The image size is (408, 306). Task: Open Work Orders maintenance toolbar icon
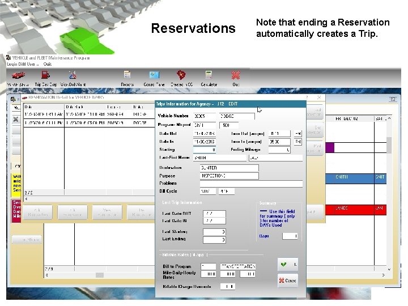pos(73,75)
